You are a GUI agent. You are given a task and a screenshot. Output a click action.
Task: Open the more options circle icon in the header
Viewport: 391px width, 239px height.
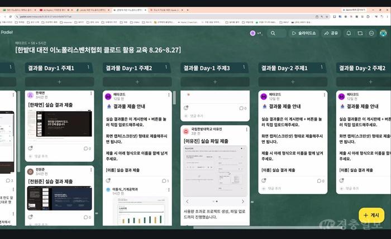pos(371,33)
